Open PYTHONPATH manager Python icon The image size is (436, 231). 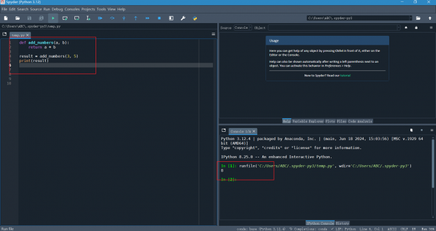click(195, 18)
